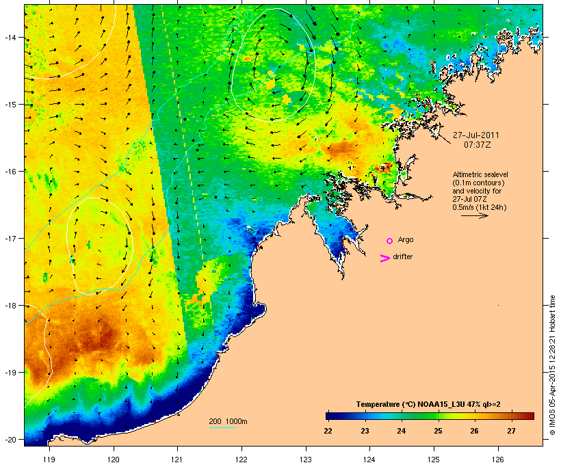Click the 07:37Z time text
The width and height of the screenshot is (561, 465).
(x=478, y=145)
